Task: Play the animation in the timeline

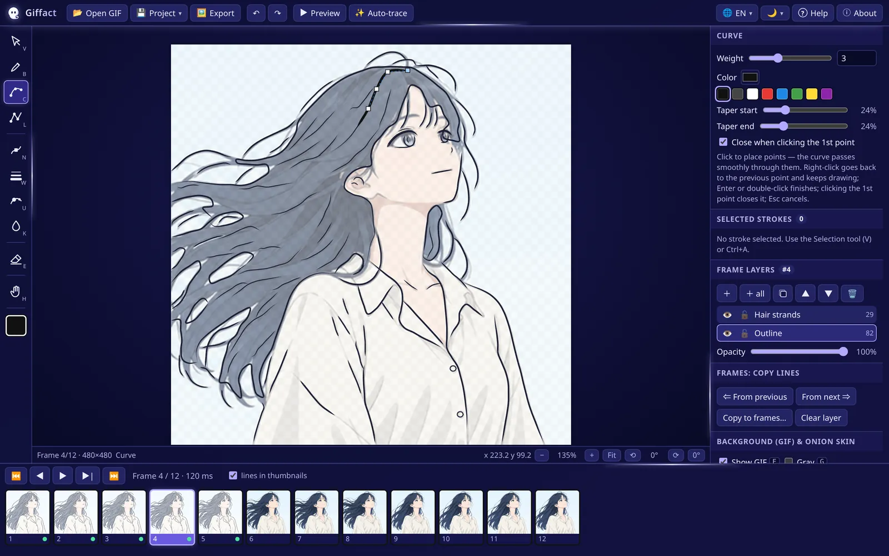Action: [x=63, y=476]
